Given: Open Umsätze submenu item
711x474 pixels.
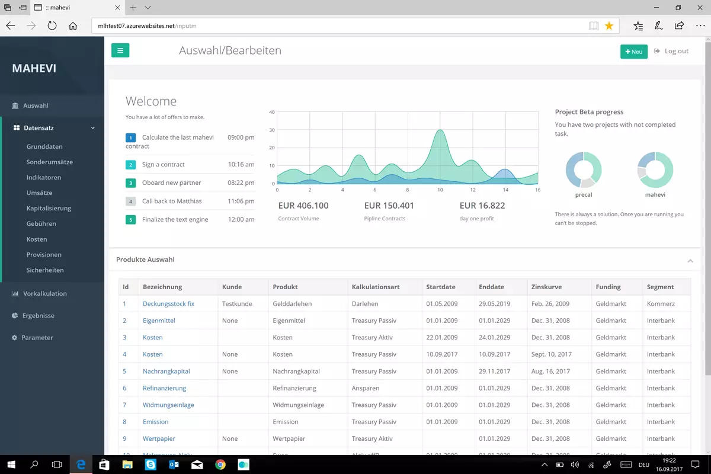Looking at the screenshot, I should pyautogui.click(x=40, y=193).
